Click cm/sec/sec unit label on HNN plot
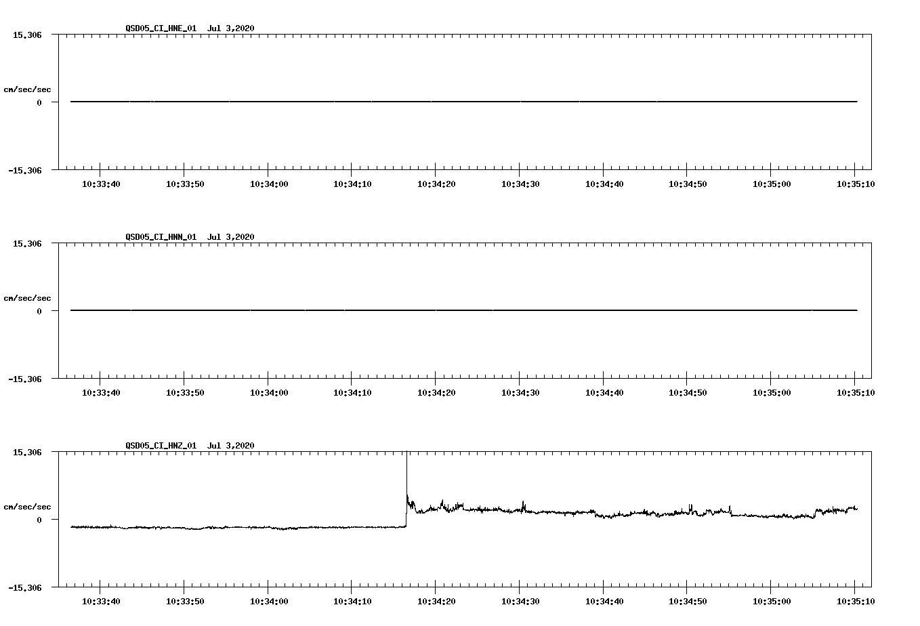The width and height of the screenshot is (920, 626). click(x=27, y=298)
